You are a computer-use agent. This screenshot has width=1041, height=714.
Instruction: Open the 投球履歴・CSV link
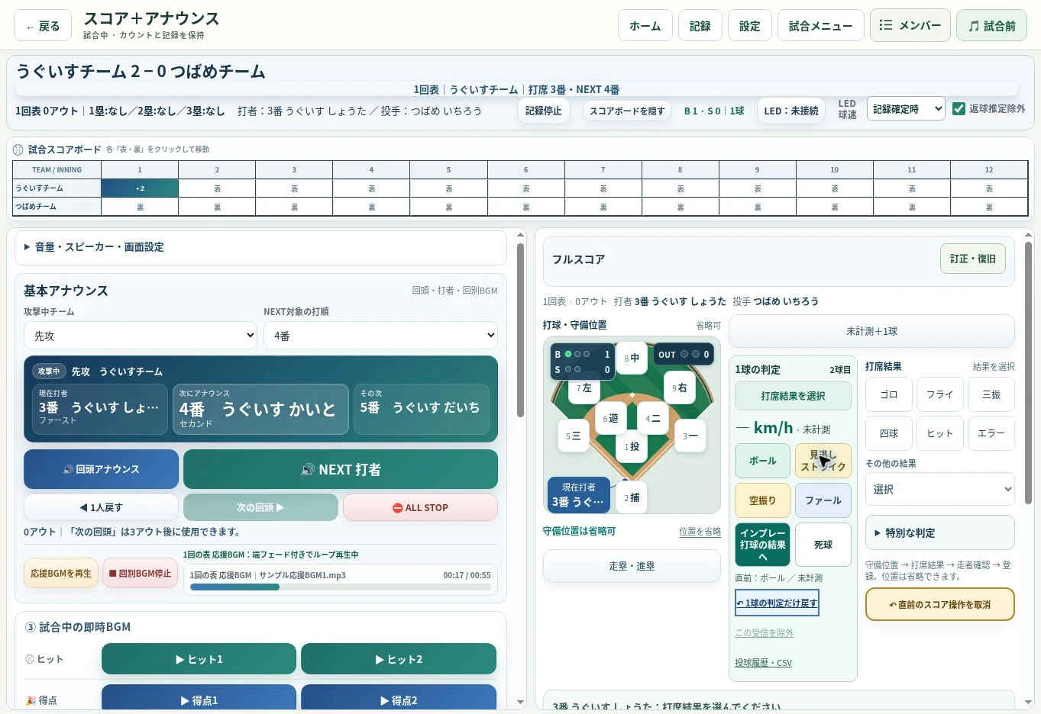(763, 663)
